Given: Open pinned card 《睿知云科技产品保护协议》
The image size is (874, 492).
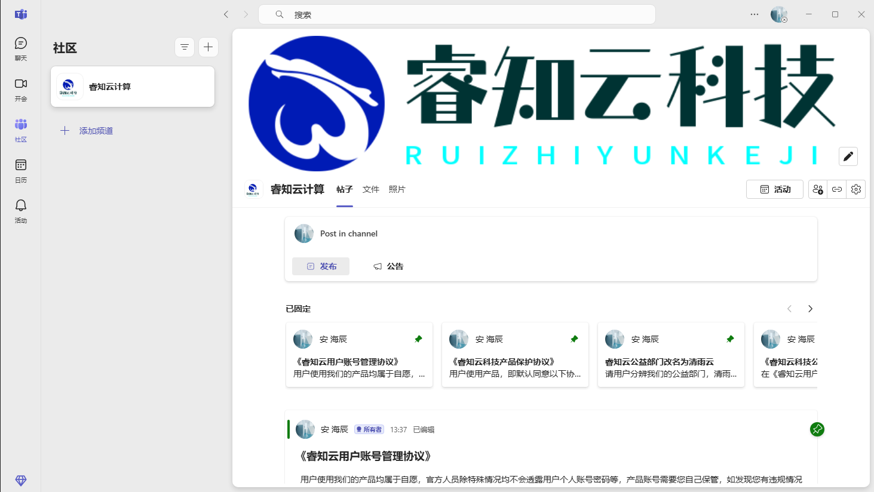Looking at the screenshot, I should click(x=515, y=355).
